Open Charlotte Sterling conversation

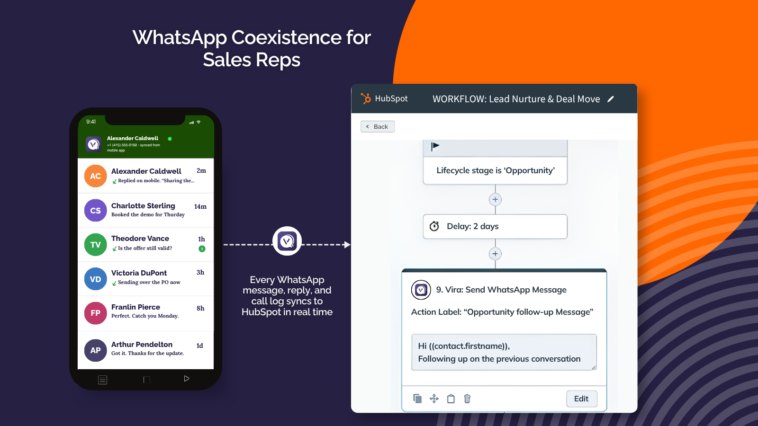[146, 210]
